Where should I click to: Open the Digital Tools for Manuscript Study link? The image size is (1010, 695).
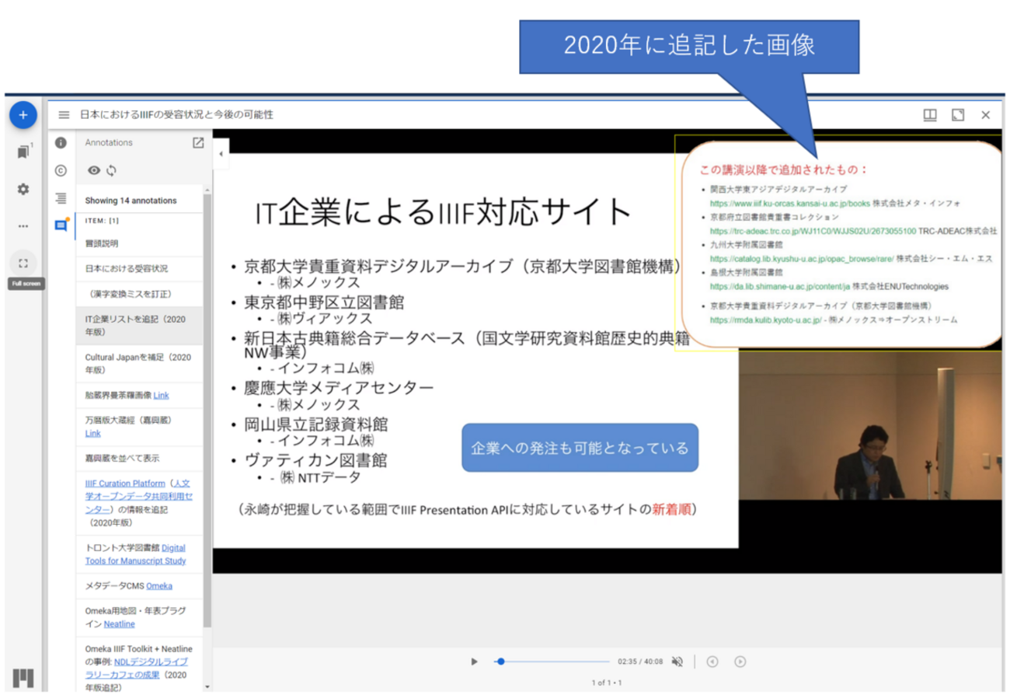coord(136,554)
